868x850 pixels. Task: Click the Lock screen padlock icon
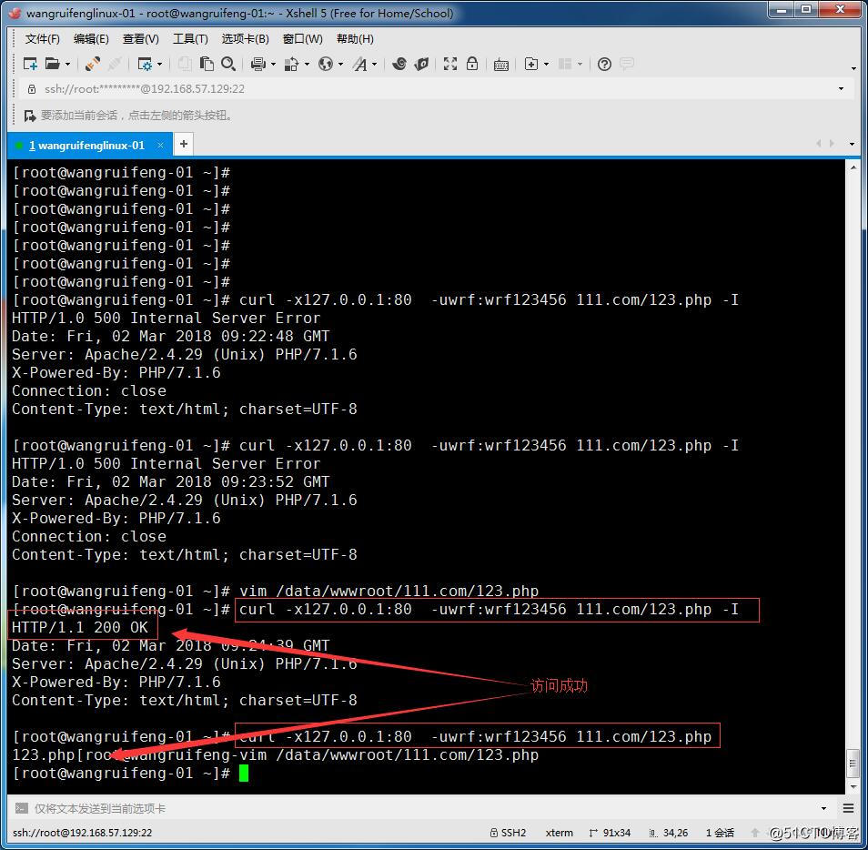(x=472, y=64)
